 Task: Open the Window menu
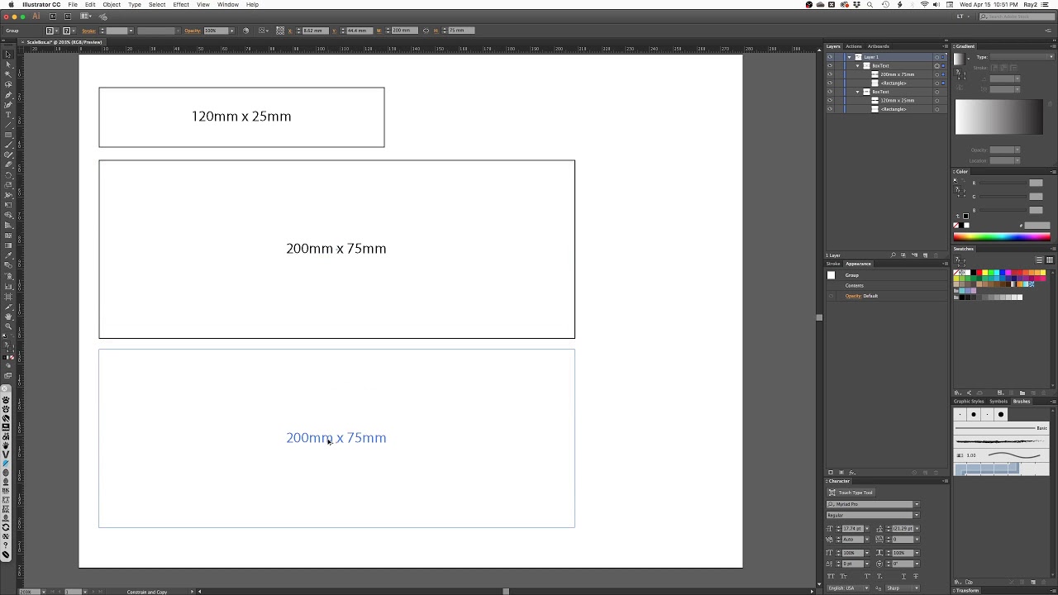(228, 4)
